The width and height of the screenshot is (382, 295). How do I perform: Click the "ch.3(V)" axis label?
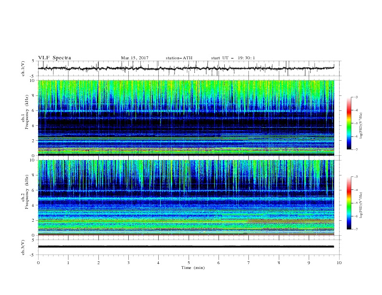pyautogui.click(x=23, y=247)
